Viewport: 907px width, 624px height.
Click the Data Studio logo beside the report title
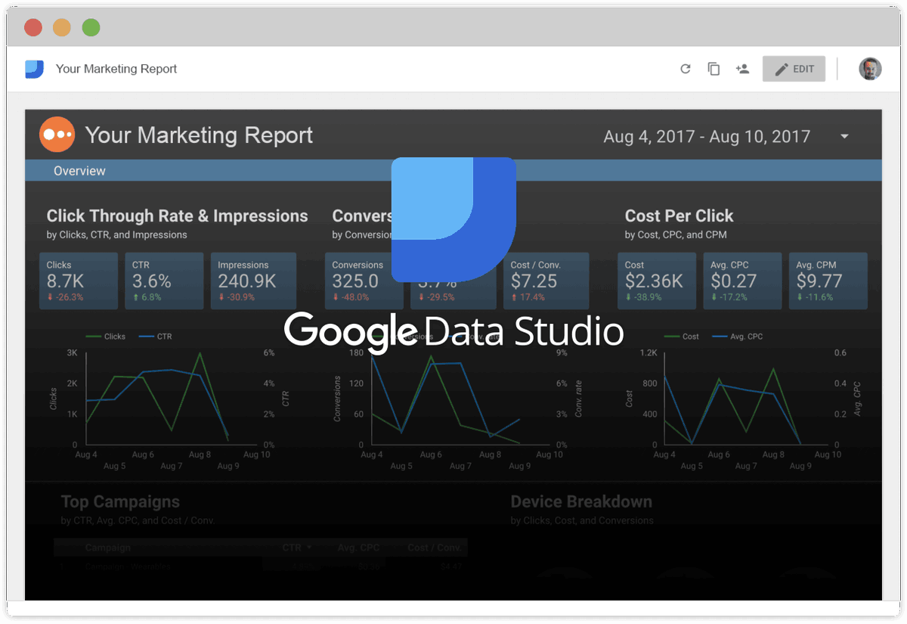pos(33,68)
